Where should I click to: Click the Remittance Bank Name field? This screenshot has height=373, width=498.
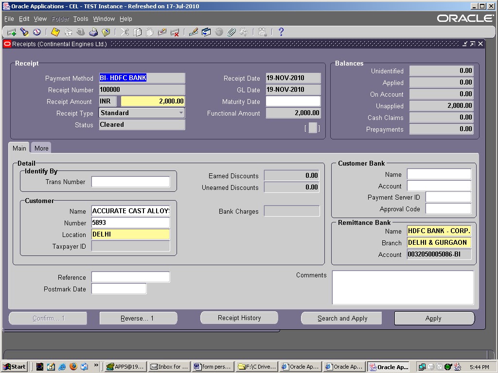(439, 231)
